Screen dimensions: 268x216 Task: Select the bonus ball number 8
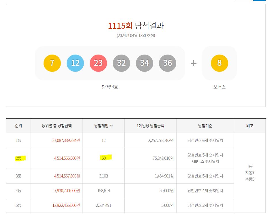(219, 63)
